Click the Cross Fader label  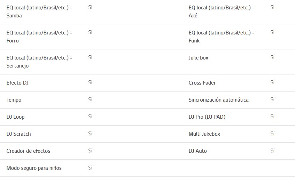pos(202,83)
